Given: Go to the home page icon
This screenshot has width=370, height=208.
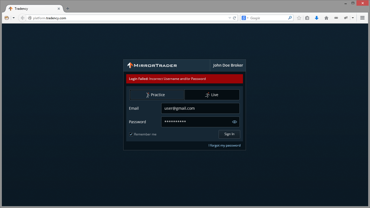Looking at the screenshot, I should (x=326, y=18).
